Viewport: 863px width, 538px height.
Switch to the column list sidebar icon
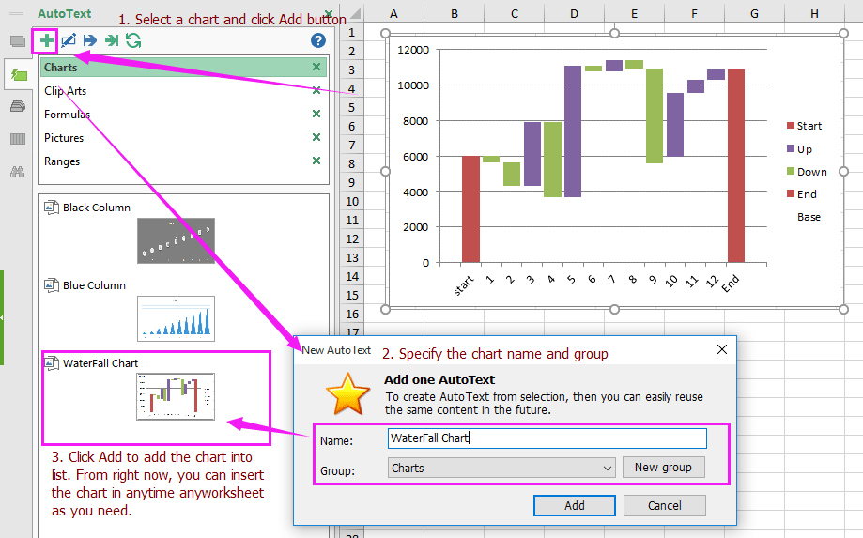click(x=18, y=139)
